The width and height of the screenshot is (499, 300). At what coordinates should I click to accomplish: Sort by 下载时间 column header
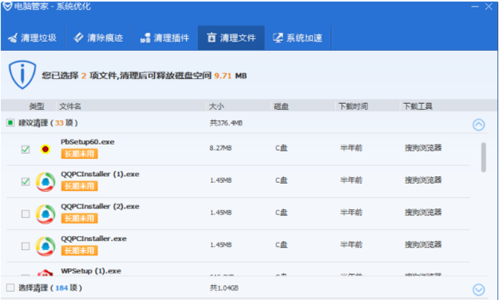353,106
